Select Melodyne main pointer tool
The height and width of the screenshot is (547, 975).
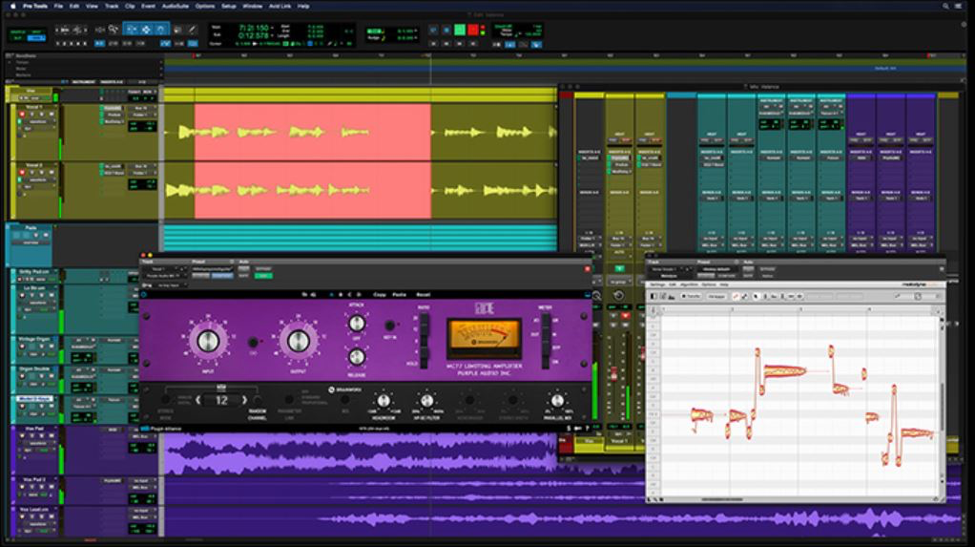pyautogui.click(x=756, y=296)
